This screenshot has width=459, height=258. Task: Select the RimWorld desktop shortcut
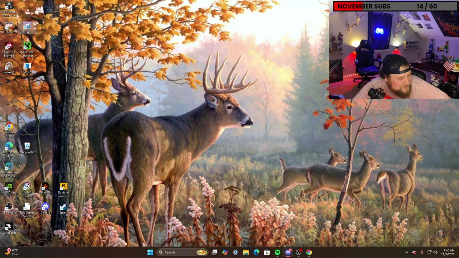pos(9,68)
